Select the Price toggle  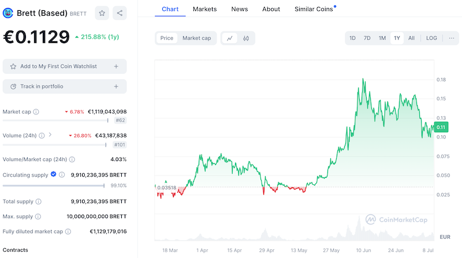coord(167,38)
